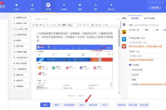Open 数据 data section in top navigation
The image size is (166, 110).
80,7
